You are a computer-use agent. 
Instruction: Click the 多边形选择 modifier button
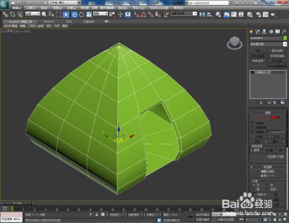(277, 56)
